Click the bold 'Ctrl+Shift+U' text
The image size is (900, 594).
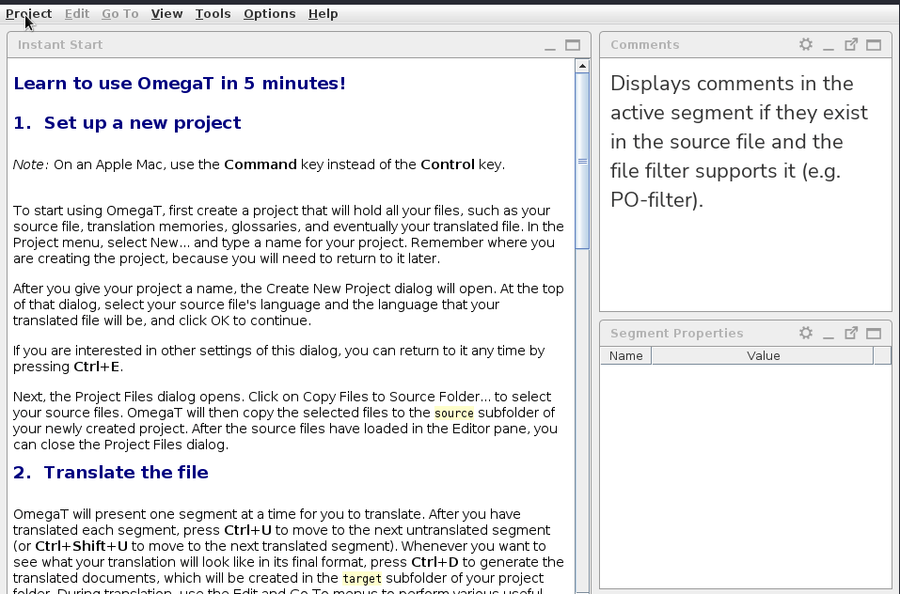(81, 546)
